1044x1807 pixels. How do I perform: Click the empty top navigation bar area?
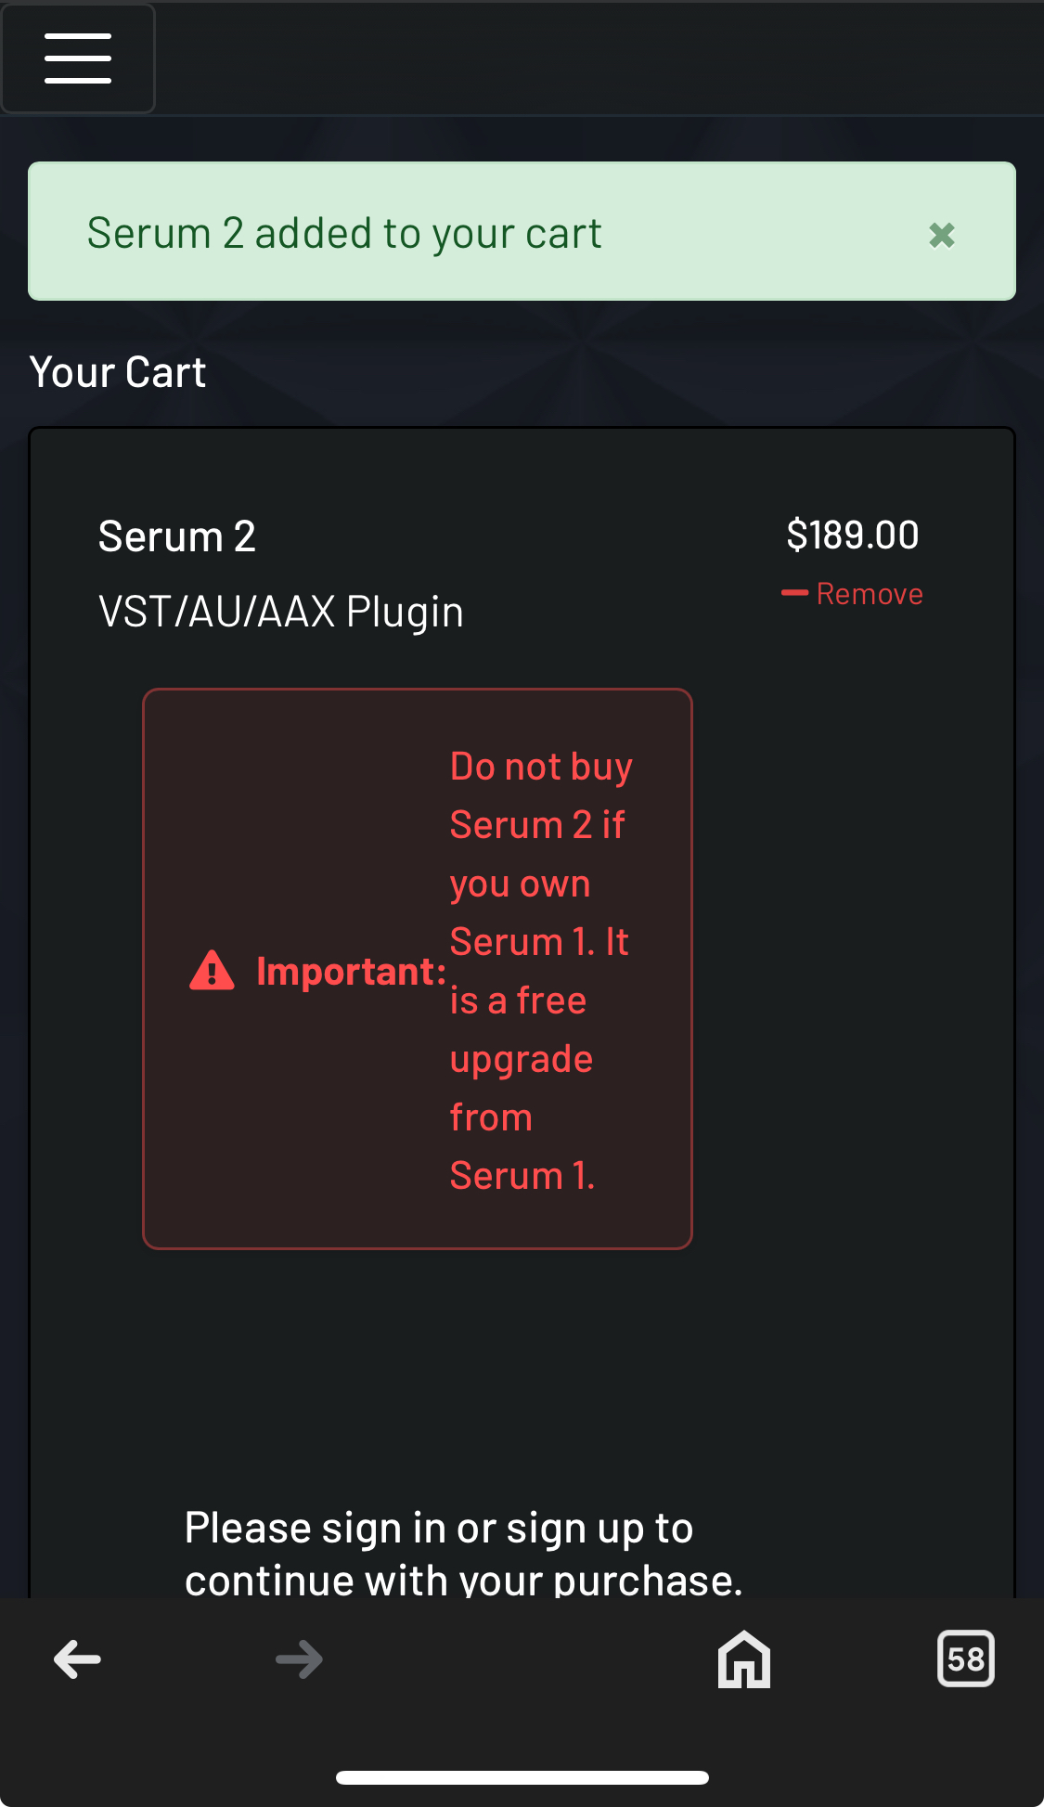click(599, 58)
